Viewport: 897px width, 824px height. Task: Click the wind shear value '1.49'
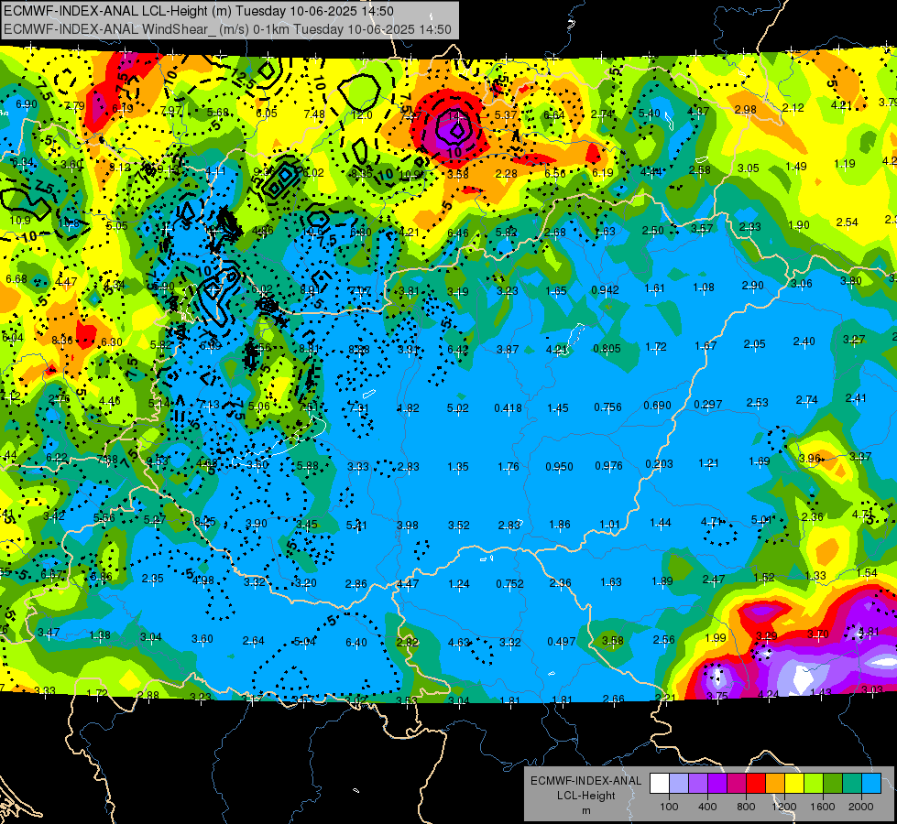[795, 166]
